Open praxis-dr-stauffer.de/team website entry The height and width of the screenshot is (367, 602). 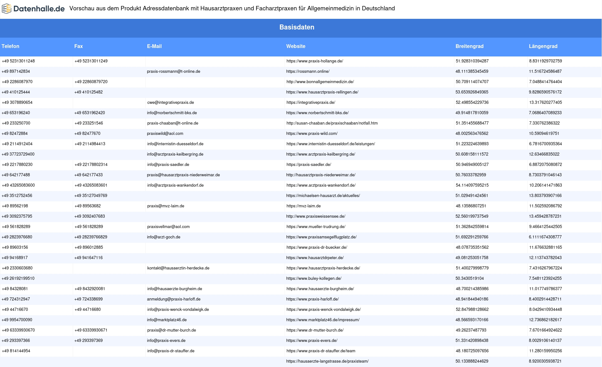[x=321, y=351]
